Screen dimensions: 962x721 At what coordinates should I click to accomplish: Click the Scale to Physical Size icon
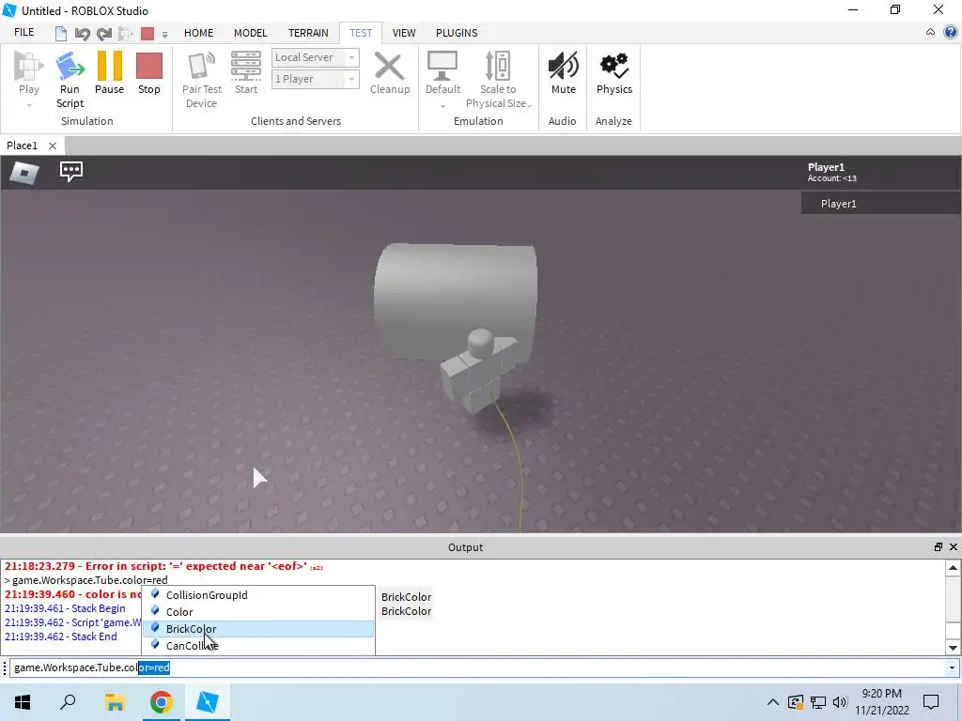[498, 67]
